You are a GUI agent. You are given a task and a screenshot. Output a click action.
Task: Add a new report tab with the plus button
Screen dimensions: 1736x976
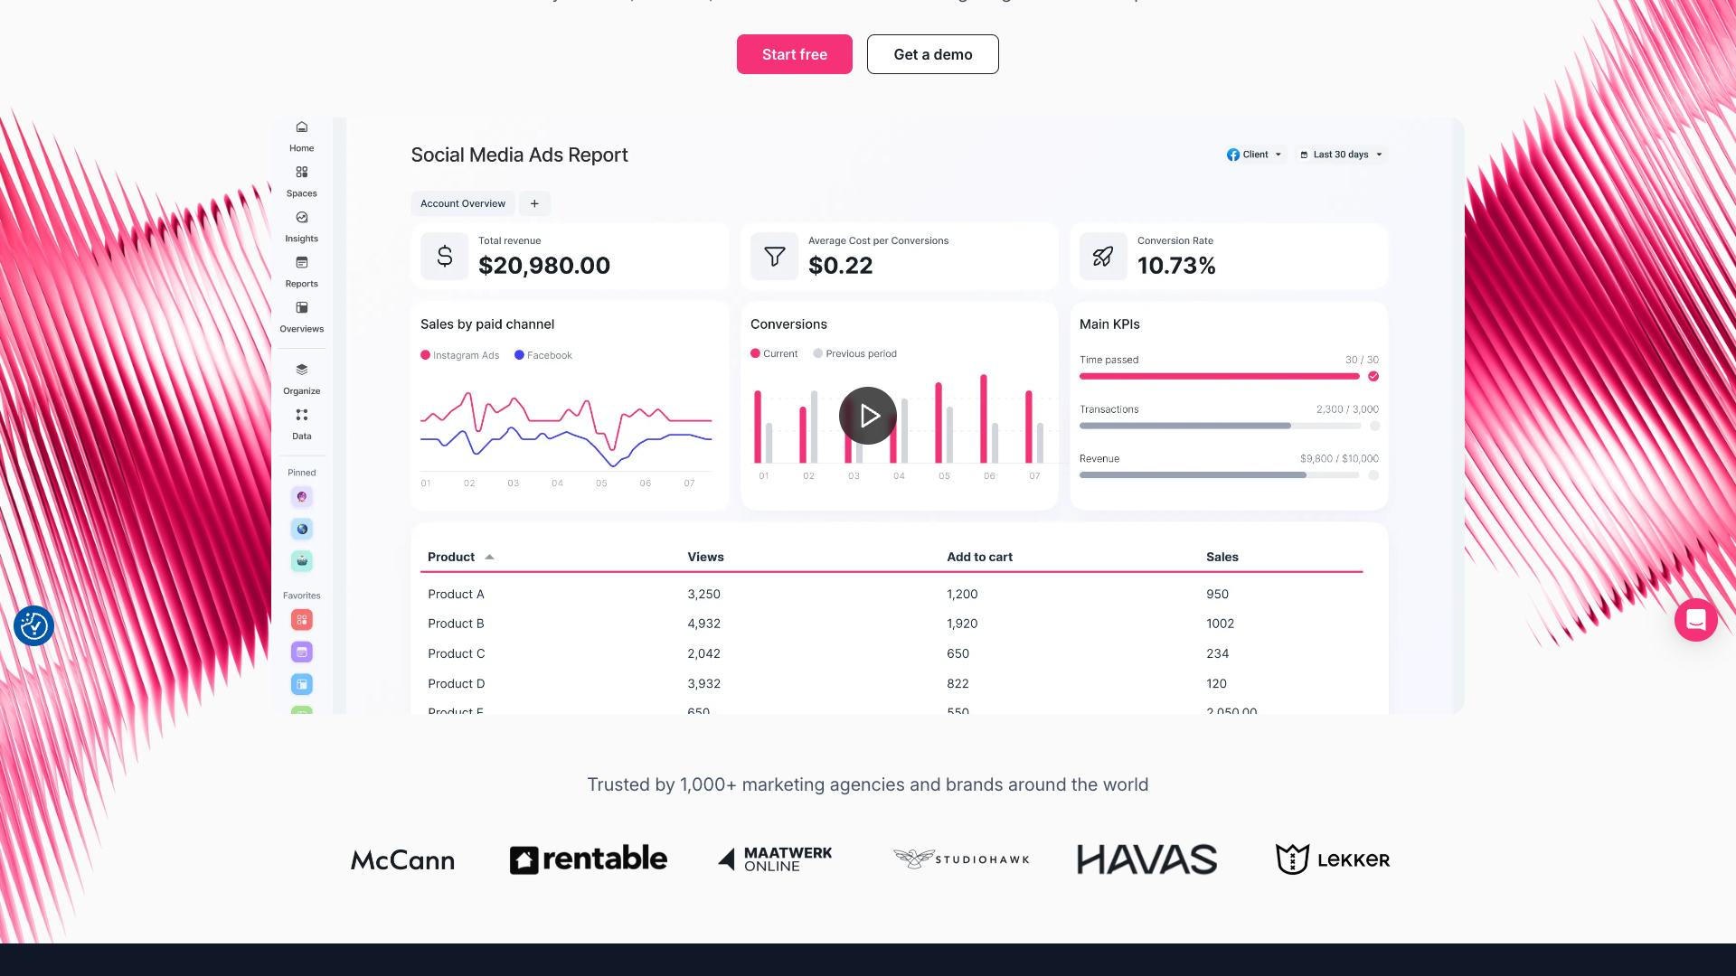[534, 203]
